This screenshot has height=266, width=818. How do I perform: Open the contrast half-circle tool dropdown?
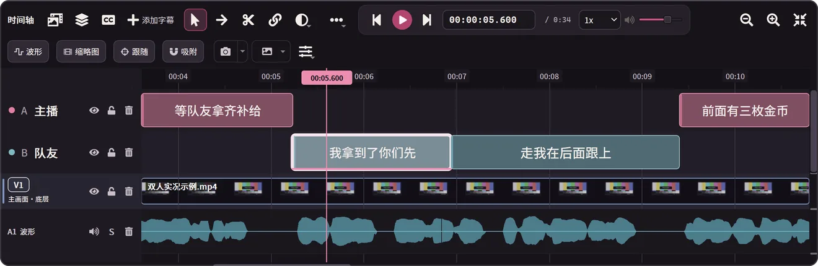[303, 20]
